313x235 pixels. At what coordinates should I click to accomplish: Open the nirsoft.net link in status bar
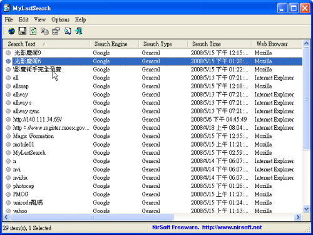coord(232,227)
